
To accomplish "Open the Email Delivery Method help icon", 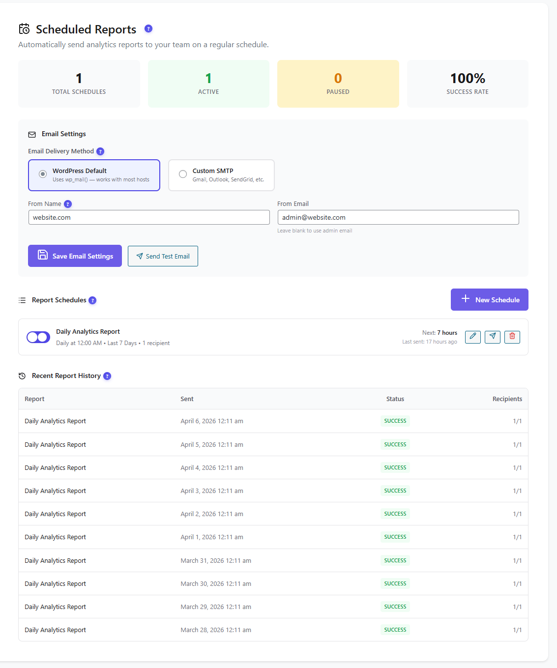I will click(100, 151).
